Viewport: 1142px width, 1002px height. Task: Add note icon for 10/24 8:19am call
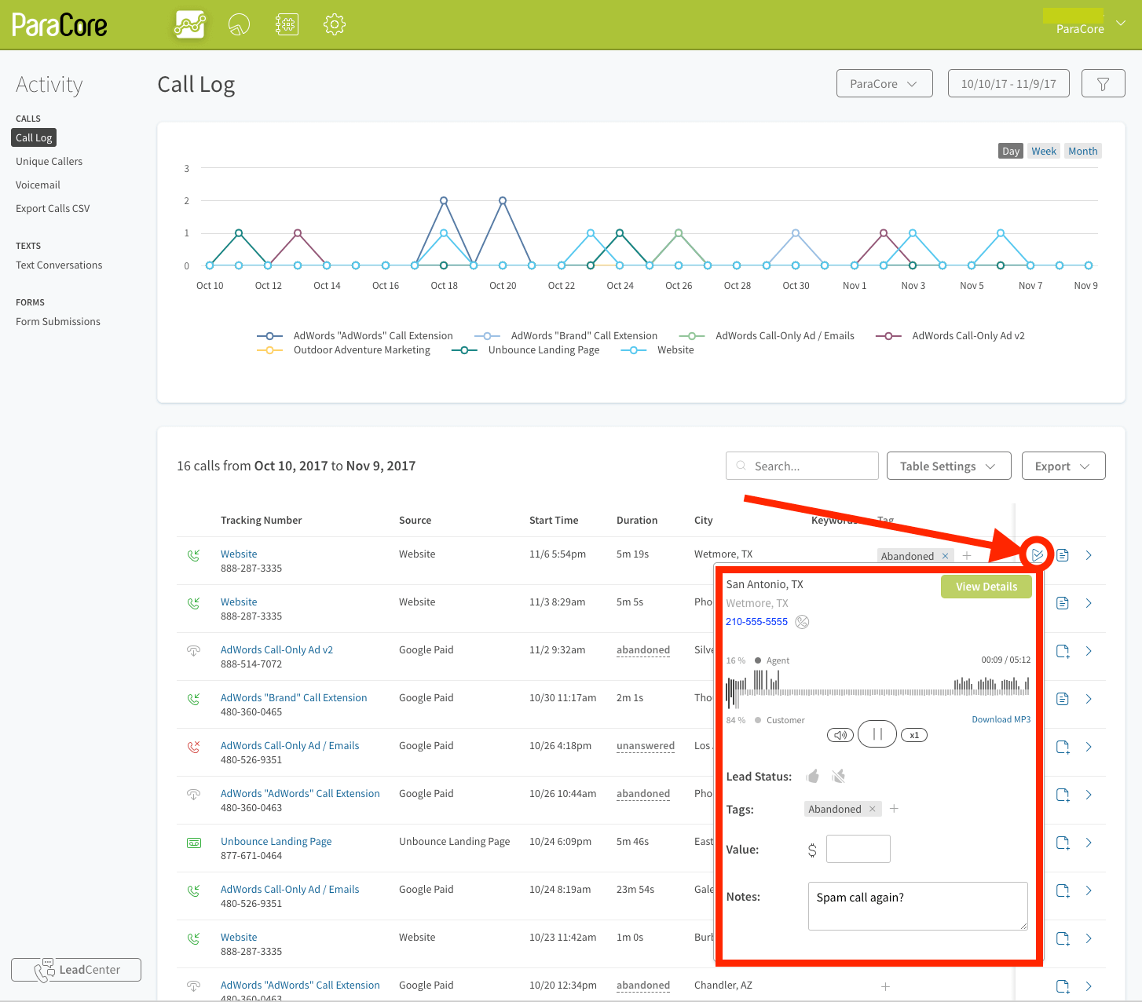(x=1063, y=890)
